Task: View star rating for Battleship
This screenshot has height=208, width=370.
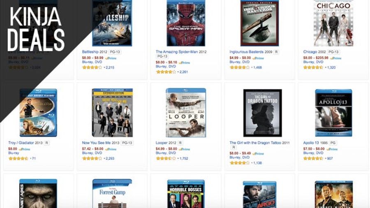Action: (x=92, y=67)
